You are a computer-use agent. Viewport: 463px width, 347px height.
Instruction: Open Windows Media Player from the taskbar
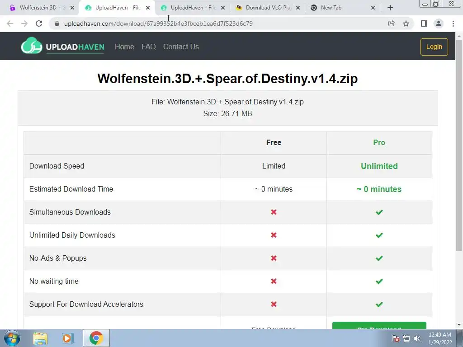[x=67, y=338]
